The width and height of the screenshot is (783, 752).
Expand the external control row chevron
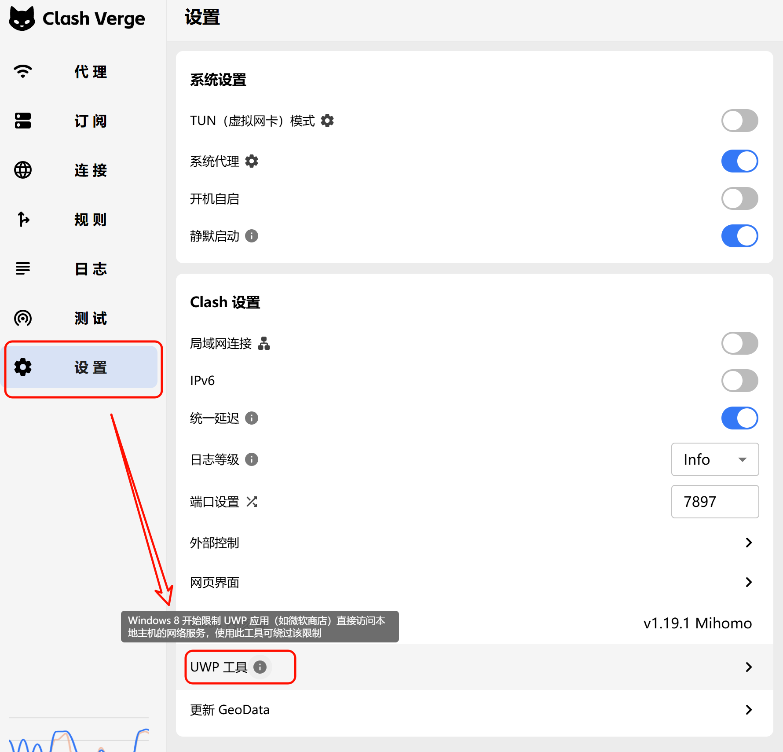click(x=749, y=543)
